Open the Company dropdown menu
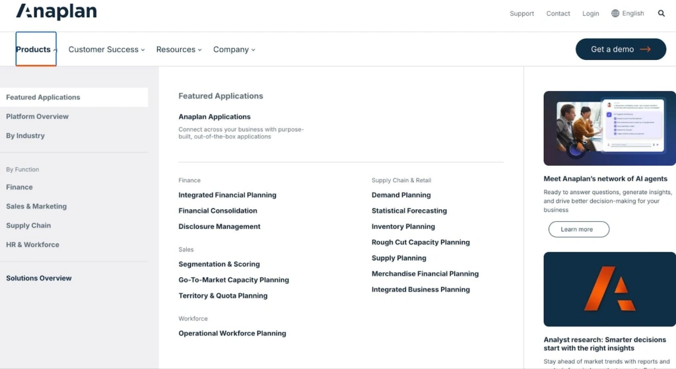The height and width of the screenshot is (369, 676). coord(234,50)
